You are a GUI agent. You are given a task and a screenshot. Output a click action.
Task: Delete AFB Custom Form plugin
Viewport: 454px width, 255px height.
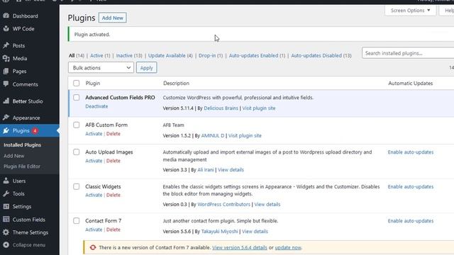click(x=113, y=134)
